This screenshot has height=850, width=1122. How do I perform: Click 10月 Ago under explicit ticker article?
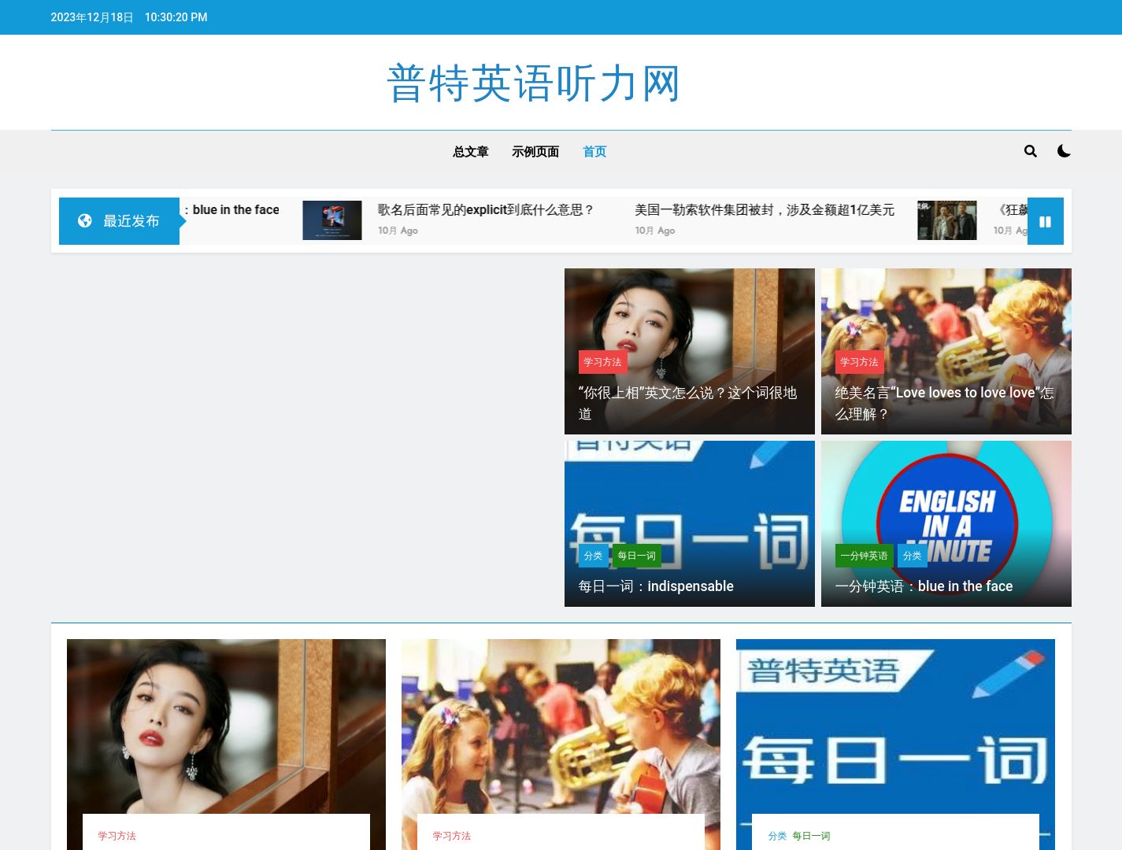398,231
